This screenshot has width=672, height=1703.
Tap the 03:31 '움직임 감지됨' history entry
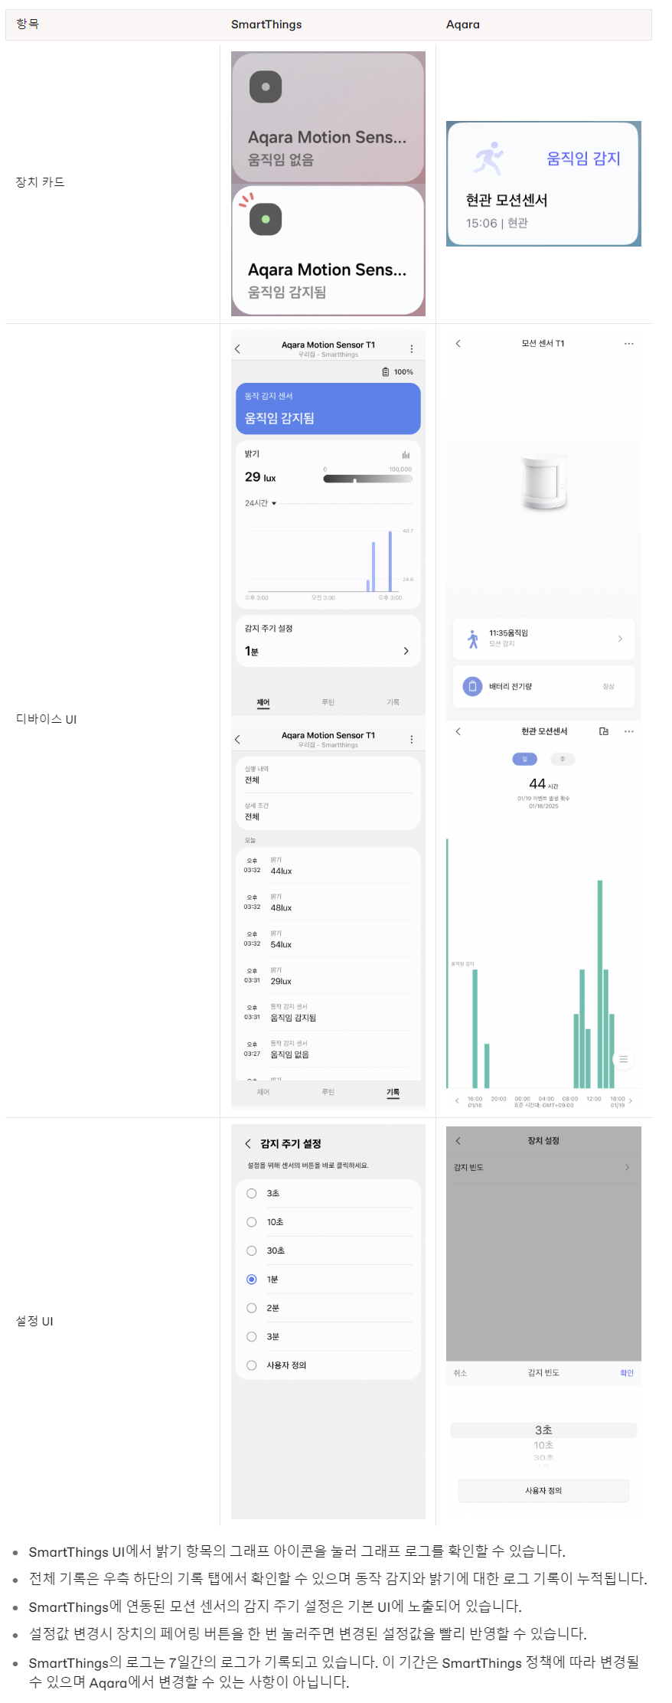(328, 1012)
